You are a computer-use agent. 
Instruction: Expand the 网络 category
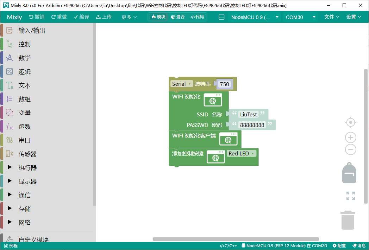click(x=10, y=222)
